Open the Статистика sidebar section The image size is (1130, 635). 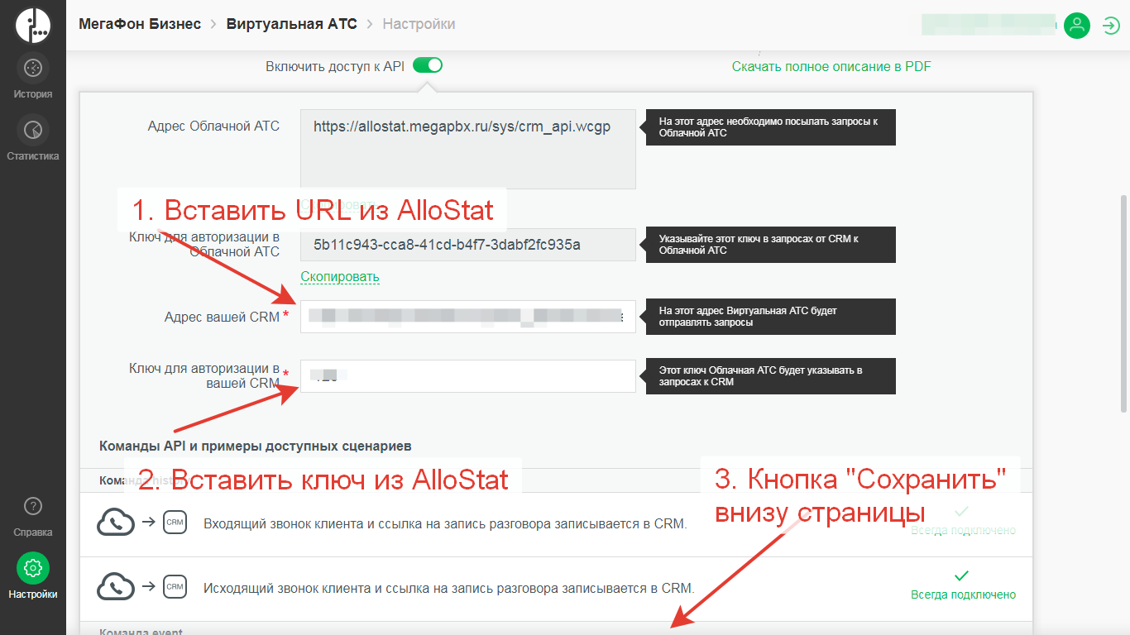click(32, 139)
